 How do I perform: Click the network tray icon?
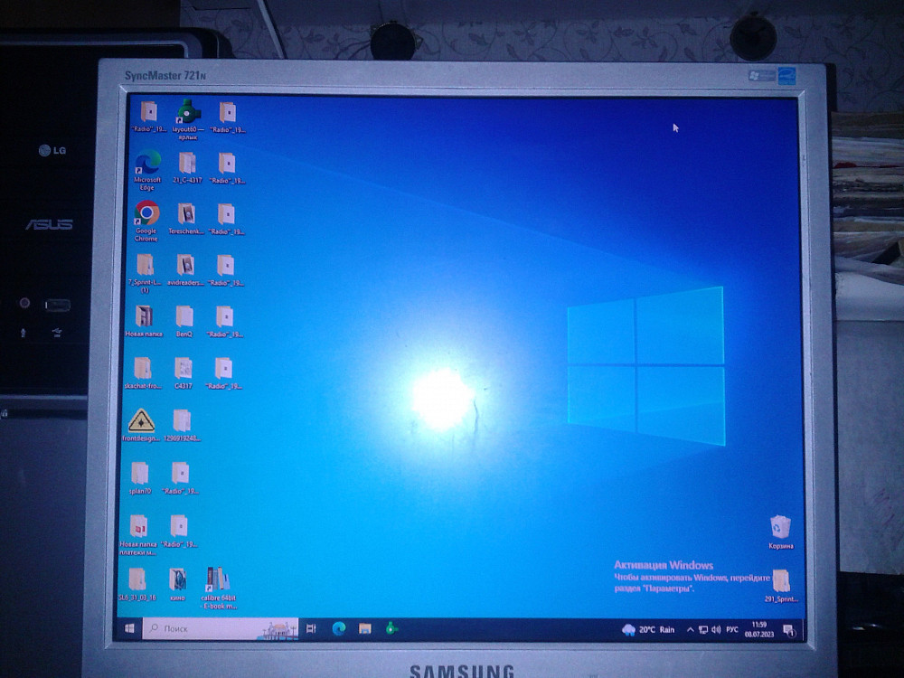pos(703,629)
